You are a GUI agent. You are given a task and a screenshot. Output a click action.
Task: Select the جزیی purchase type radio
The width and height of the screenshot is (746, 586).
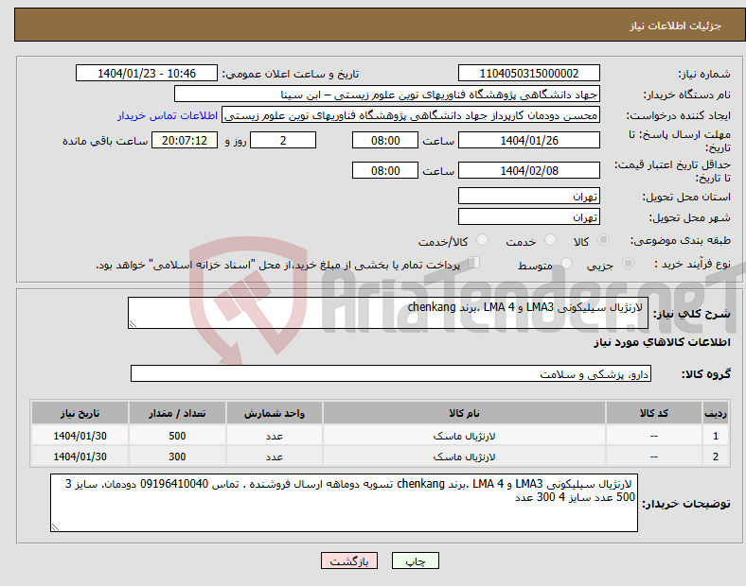click(x=628, y=264)
